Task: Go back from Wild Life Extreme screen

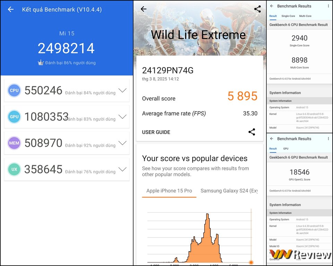Action: (144, 9)
